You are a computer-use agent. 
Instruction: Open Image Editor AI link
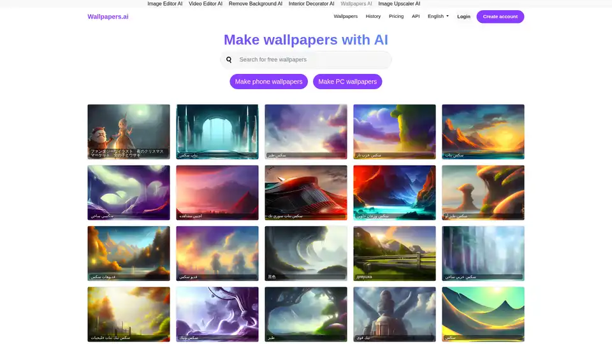pyautogui.click(x=164, y=4)
